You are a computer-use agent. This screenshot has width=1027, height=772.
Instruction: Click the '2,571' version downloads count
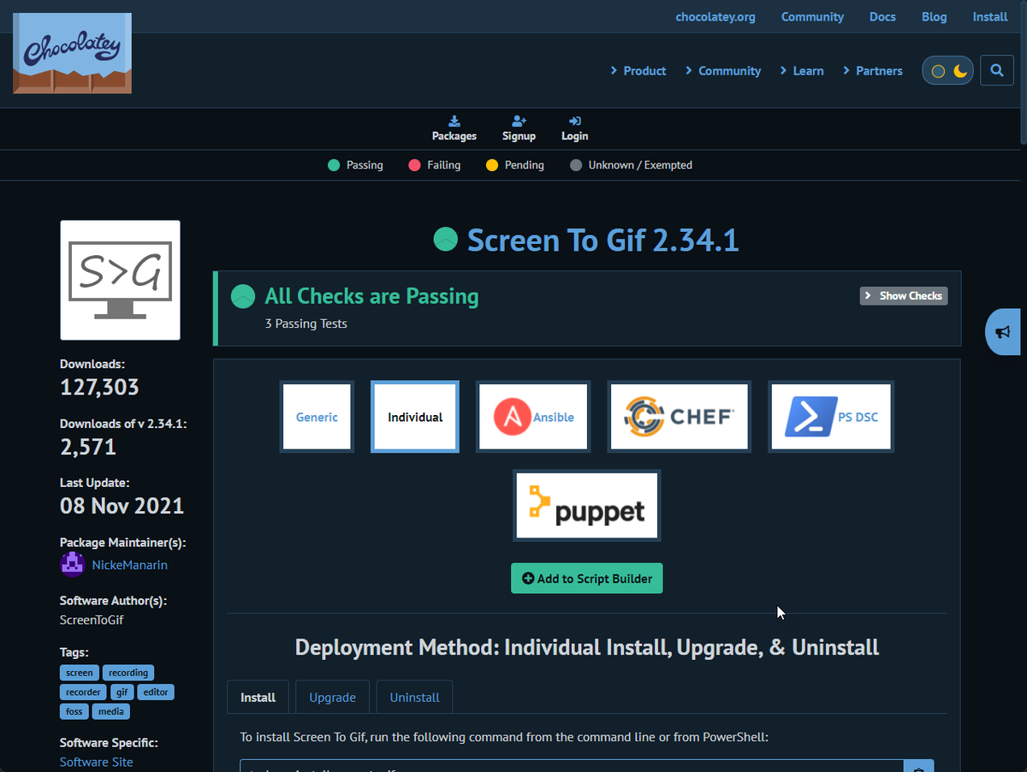pyautogui.click(x=88, y=447)
